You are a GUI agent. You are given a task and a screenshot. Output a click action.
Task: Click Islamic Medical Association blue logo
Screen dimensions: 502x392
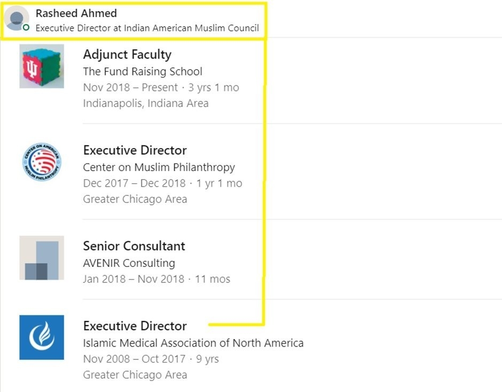(42, 337)
